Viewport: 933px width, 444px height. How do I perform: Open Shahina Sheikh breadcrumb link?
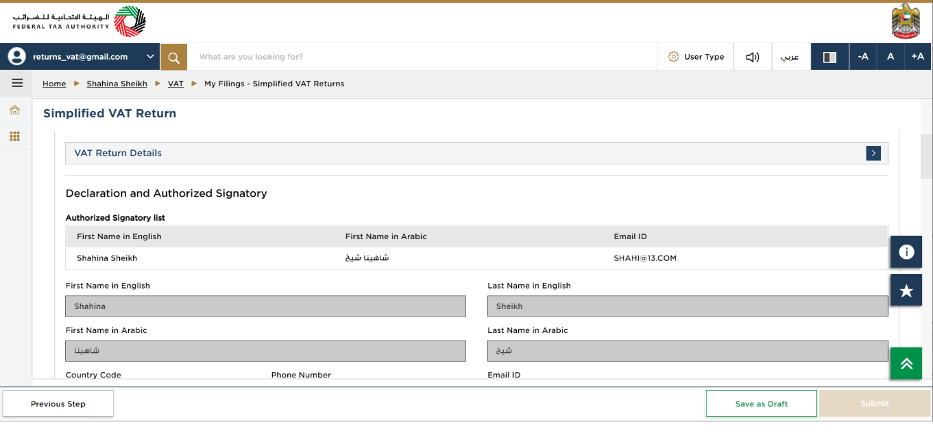(x=117, y=84)
